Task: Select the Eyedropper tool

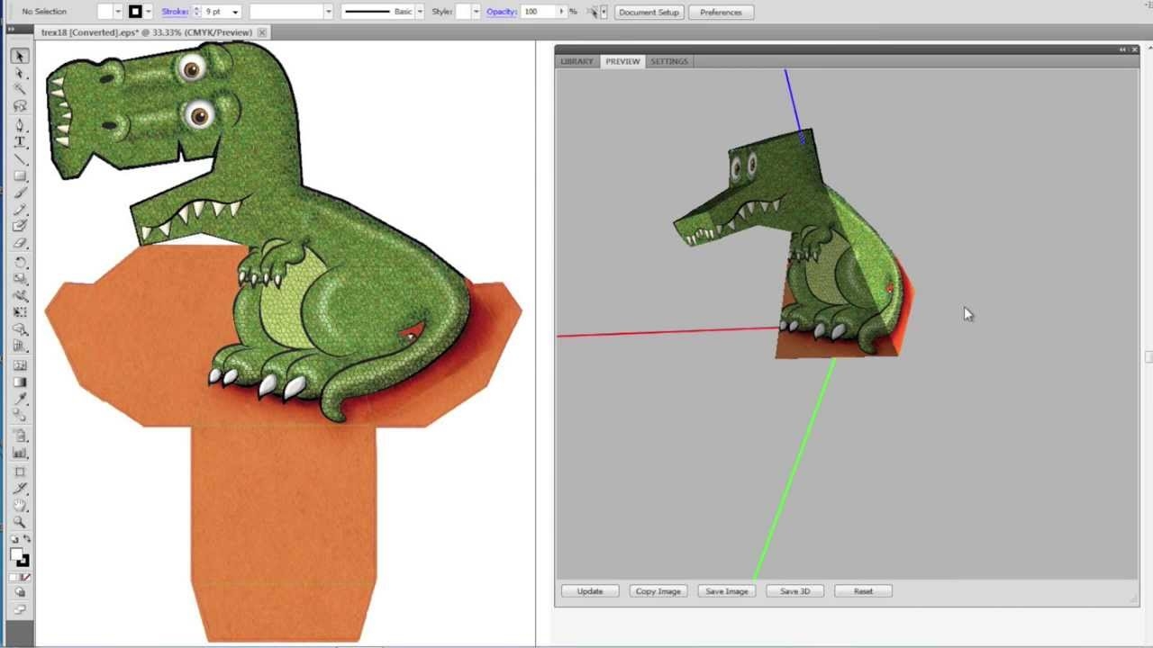Action: coord(19,399)
